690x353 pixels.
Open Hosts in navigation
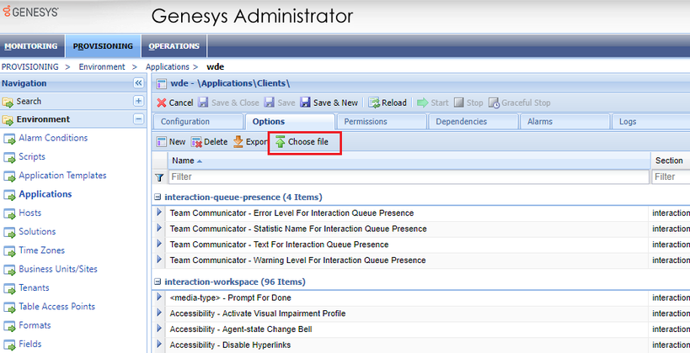click(x=30, y=213)
